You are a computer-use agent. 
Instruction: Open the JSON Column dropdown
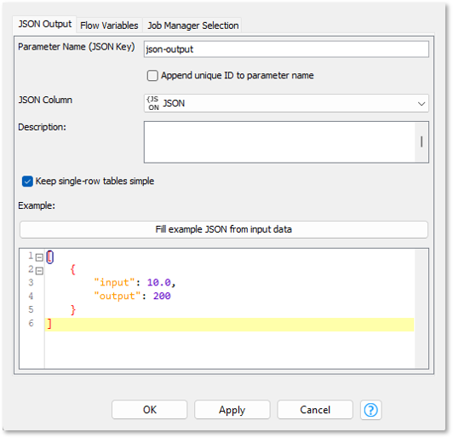point(286,103)
